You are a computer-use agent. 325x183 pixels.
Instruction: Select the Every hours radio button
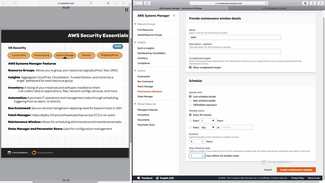click(190, 121)
